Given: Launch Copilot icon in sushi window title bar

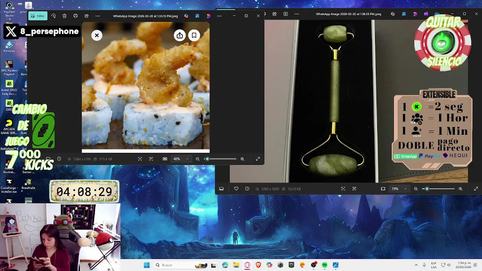Looking at the screenshot, I should pos(186,16).
